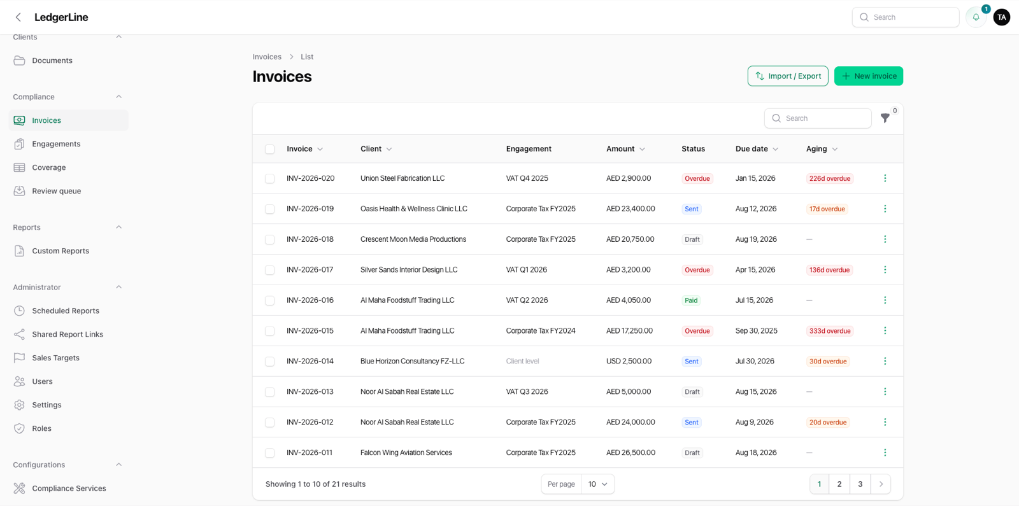This screenshot has width=1019, height=506.
Task: Click the Engagements clipboard icon
Action: tap(20, 144)
